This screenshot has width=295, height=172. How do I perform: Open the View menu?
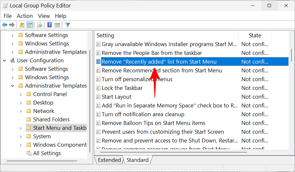44,16
